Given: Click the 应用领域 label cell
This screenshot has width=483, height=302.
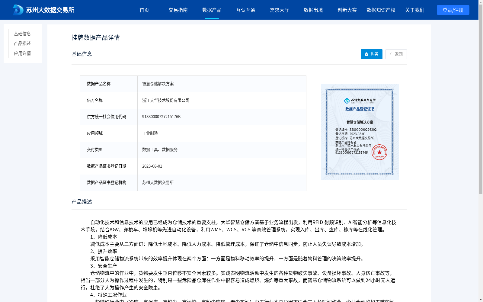Looking at the screenshot, I should 109,133.
